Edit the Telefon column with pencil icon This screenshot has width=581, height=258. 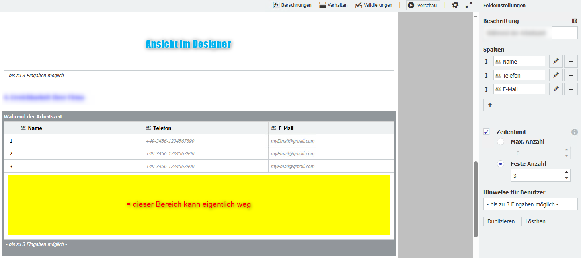coord(556,75)
